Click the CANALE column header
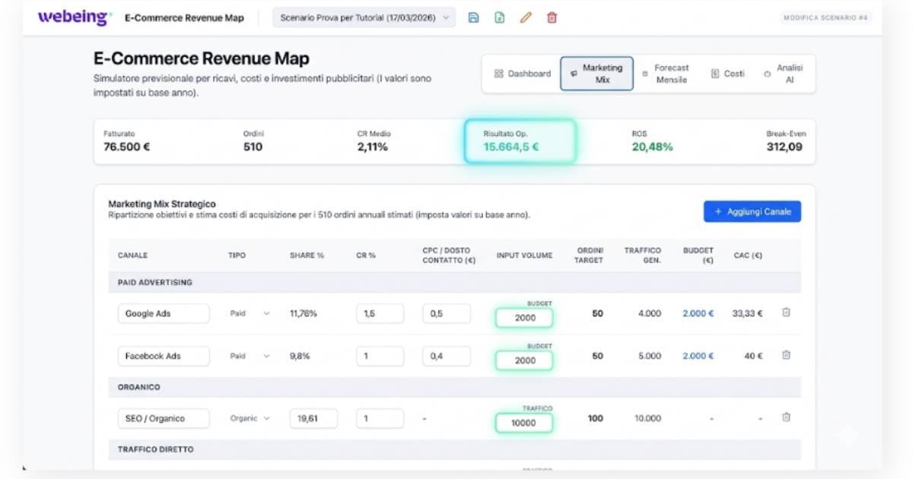The width and height of the screenshot is (913, 479). click(x=133, y=255)
